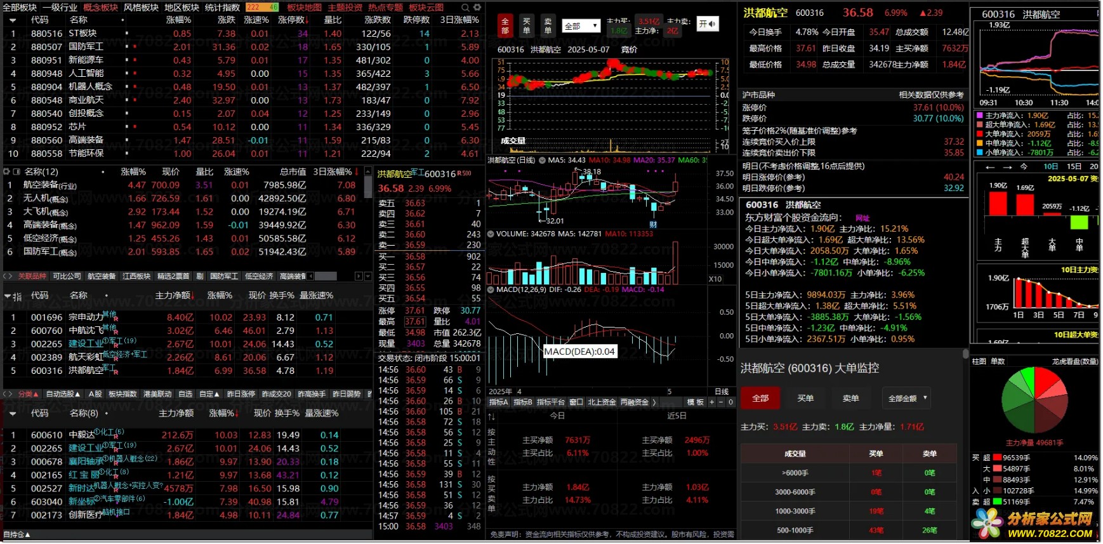Open sector panel settings gear

(x=477, y=7)
